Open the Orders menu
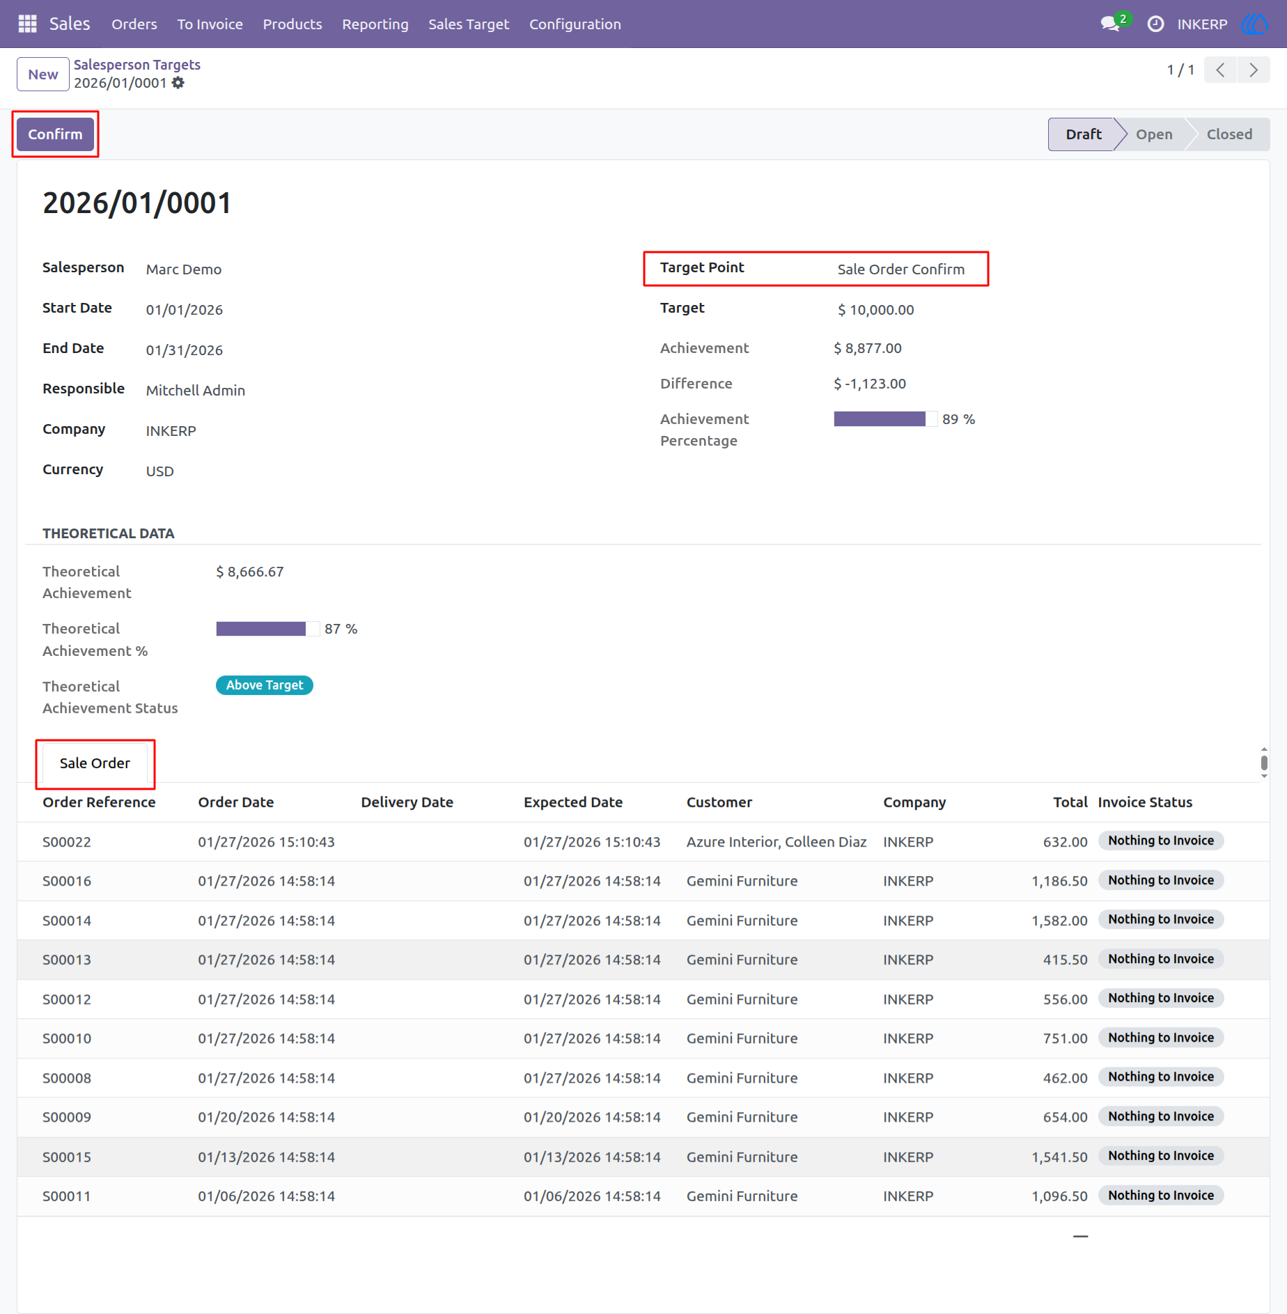Screen dimensions: 1287x1314 134,24
